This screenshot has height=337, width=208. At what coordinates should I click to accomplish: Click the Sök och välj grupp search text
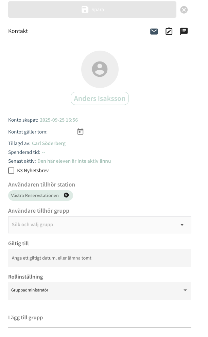tap(33, 225)
